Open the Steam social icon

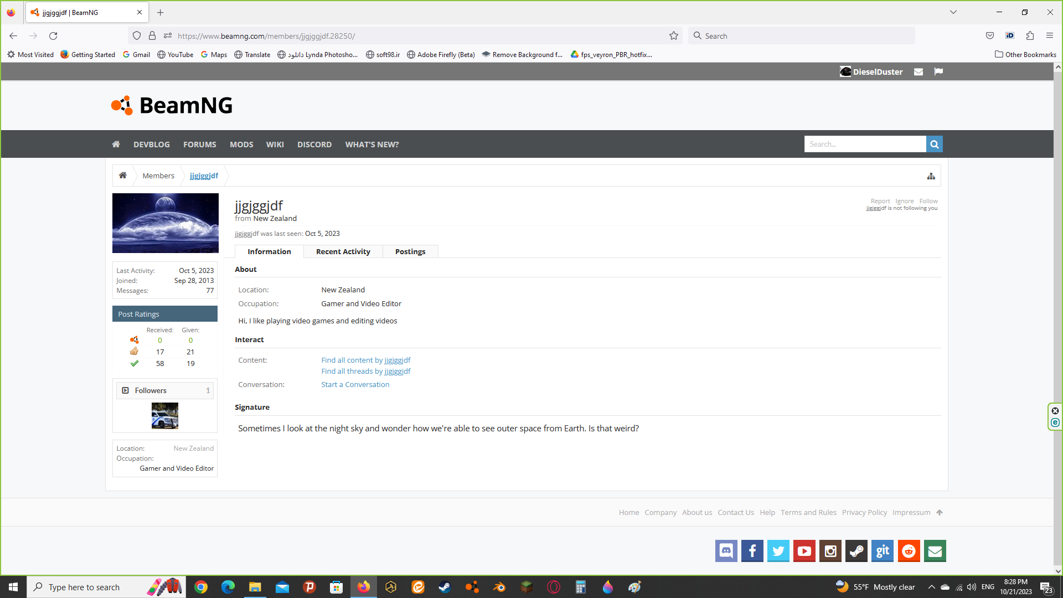(856, 551)
